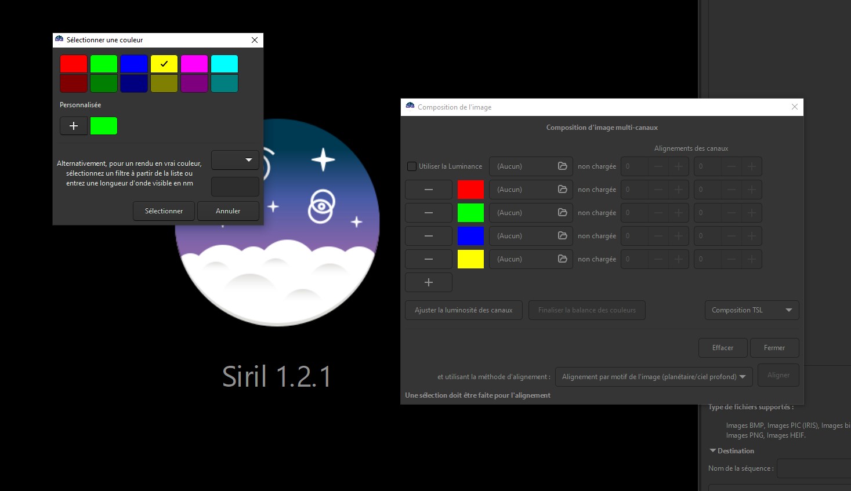Click the yellow layer color box

pyautogui.click(x=470, y=259)
